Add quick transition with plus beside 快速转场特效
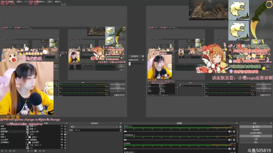 pos(143,60)
